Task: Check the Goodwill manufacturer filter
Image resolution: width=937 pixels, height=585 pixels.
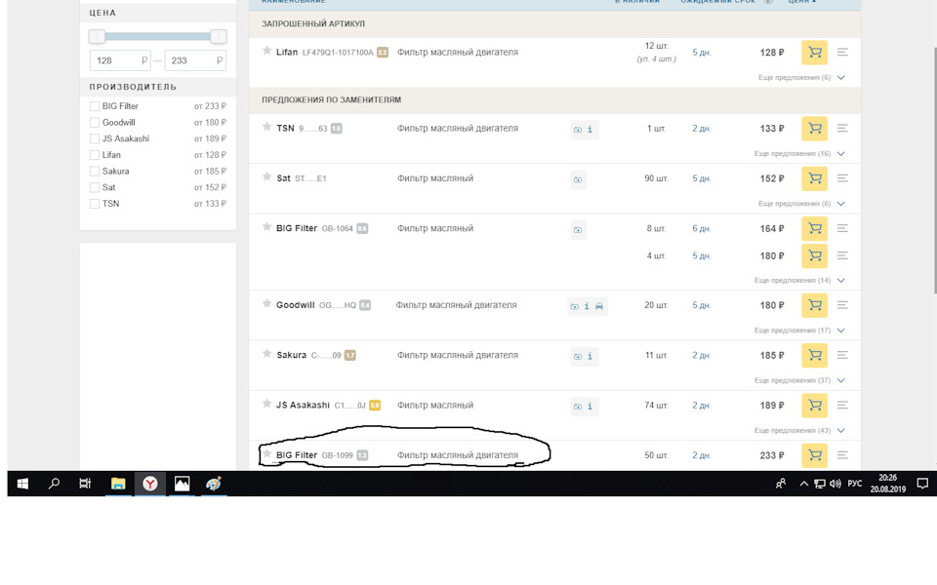Action: coord(95,123)
